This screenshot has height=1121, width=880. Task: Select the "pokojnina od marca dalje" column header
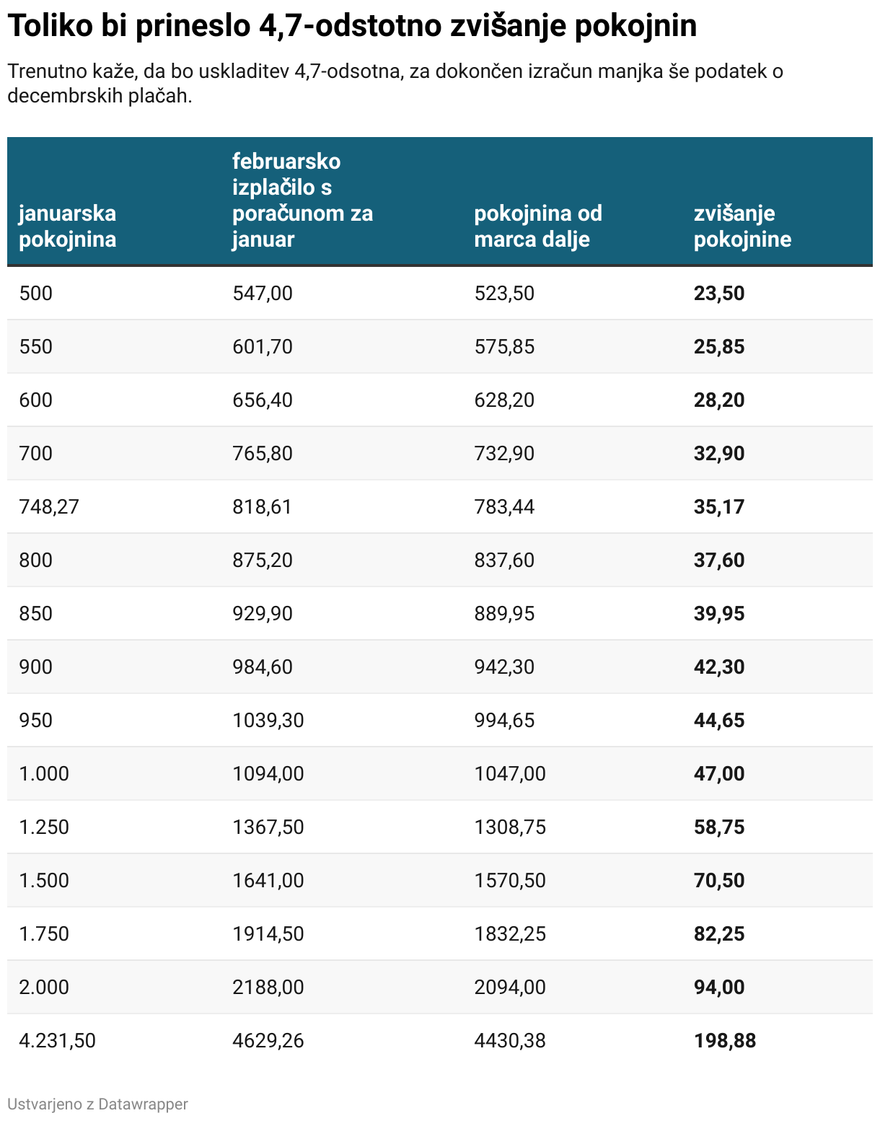click(537, 226)
